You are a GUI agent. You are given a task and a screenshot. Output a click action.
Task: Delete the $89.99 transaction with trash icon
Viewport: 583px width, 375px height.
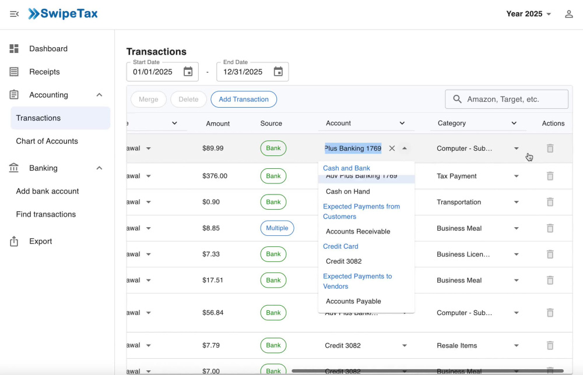pyautogui.click(x=550, y=148)
